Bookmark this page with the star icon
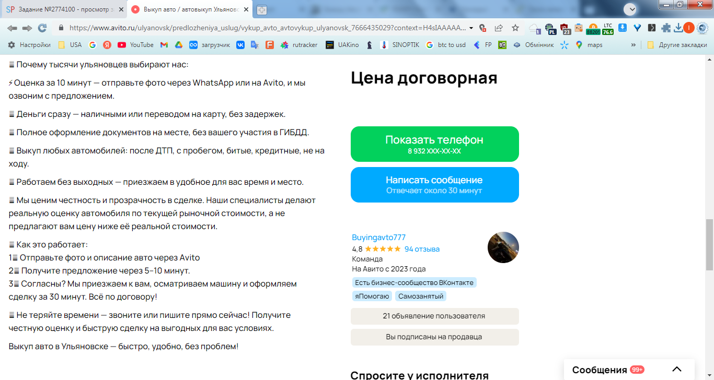The height and width of the screenshot is (380, 714). pyautogui.click(x=515, y=28)
